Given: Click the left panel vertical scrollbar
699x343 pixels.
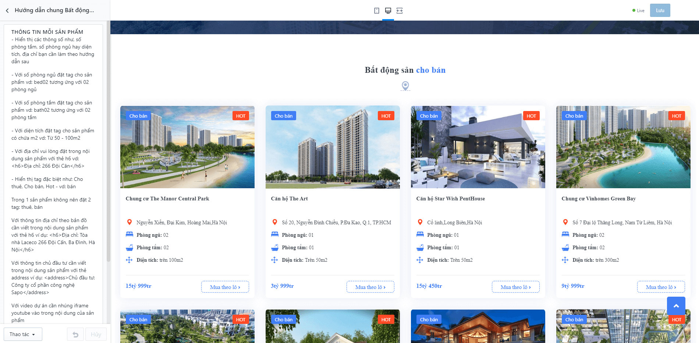Looking at the screenshot, I should pos(108,142).
